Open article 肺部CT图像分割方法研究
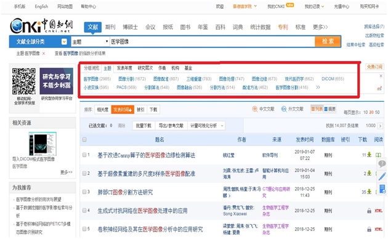 125,192
